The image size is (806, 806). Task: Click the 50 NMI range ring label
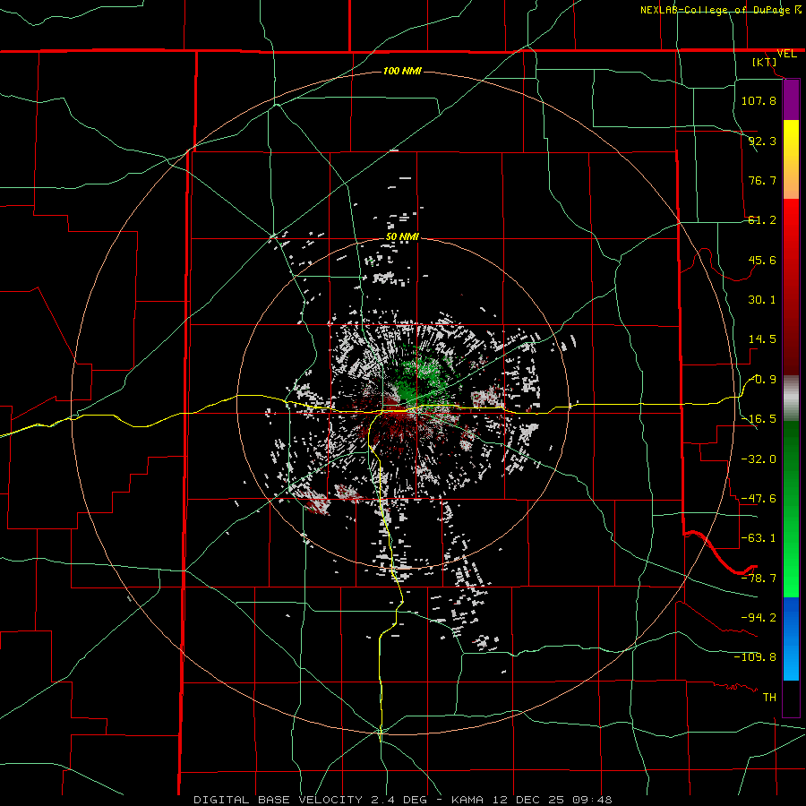[402, 237]
